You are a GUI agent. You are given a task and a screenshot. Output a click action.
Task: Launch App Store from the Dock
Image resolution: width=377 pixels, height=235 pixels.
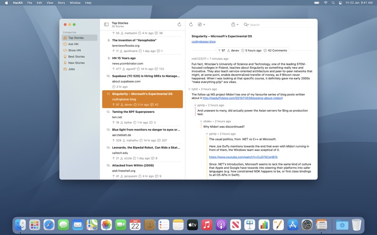coord(293,225)
